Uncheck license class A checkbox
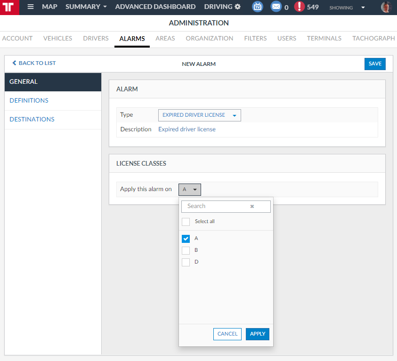The width and height of the screenshot is (397, 361). tap(186, 239)
